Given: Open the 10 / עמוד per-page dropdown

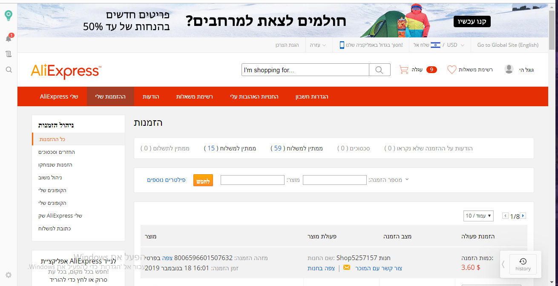Looking at the screenshot, I should pyautogui.click(x=478, y=216).
